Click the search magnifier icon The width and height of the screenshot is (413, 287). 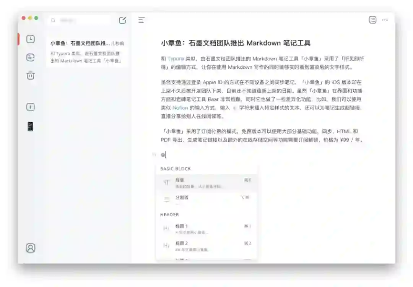(x=53, y=20)
